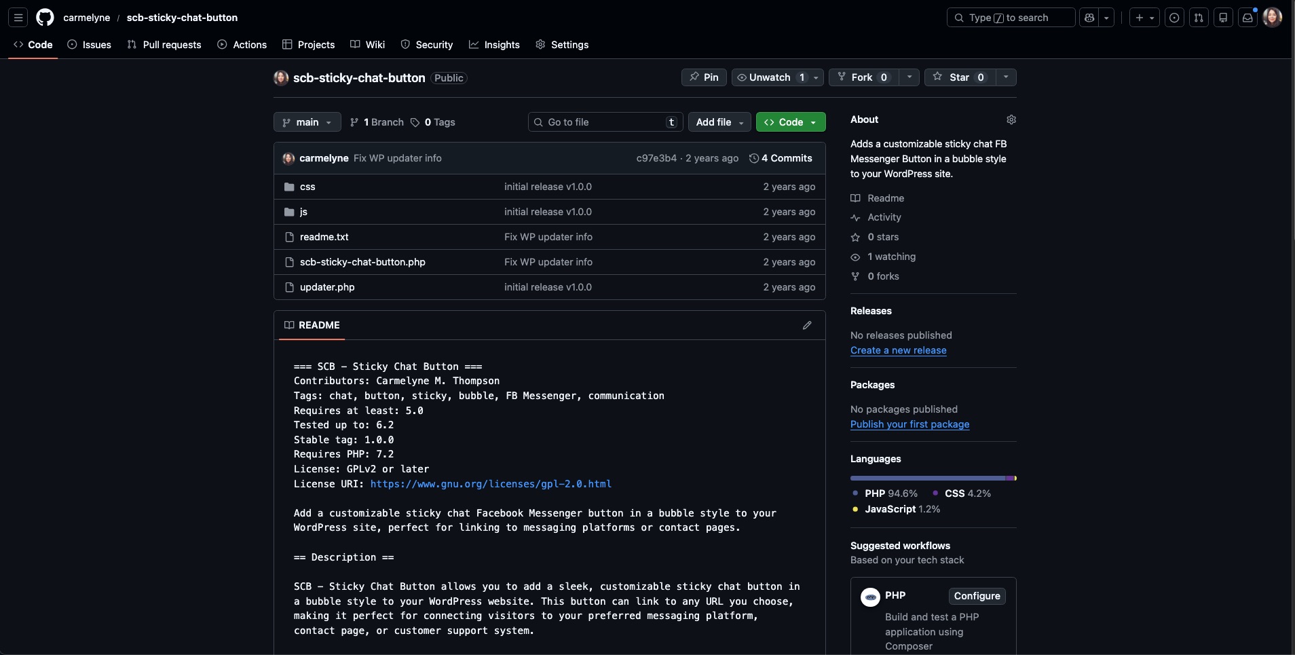Open the main branch selector dropdown
The height and width of the screenshot is (655, 1295).
(x=306, y=122)
